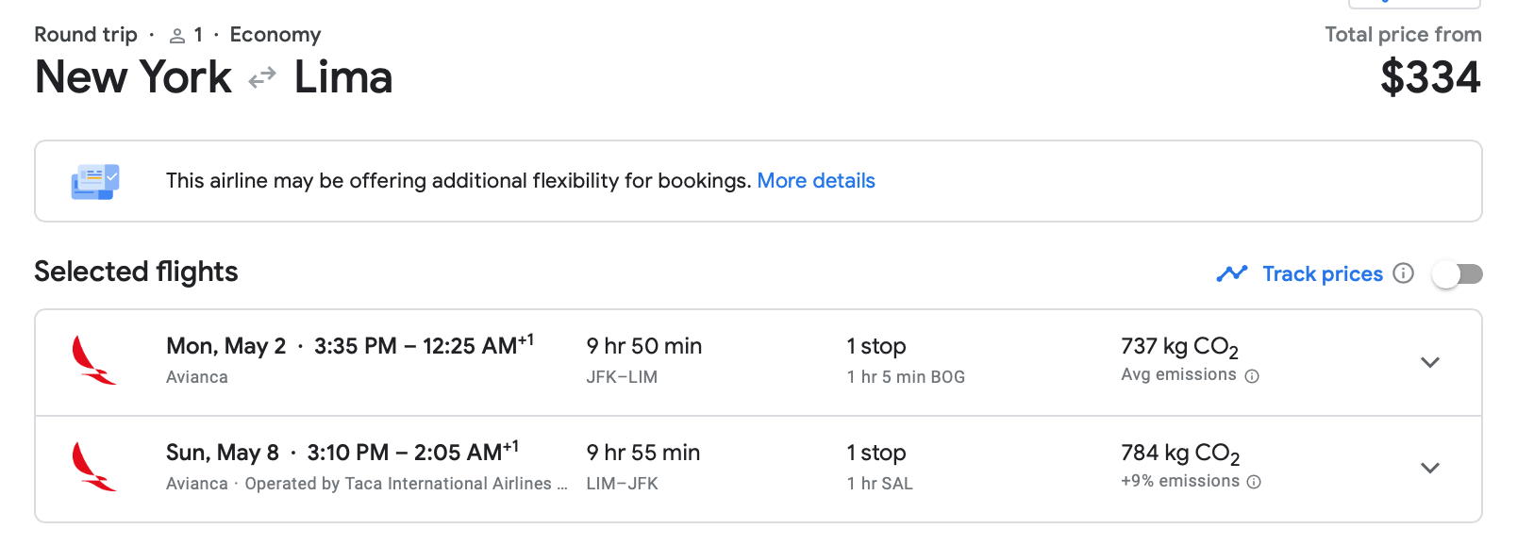Click the 1 hr SAL layover text
The width and height of the screenshot is (1534, 545).
coord(879,484)
